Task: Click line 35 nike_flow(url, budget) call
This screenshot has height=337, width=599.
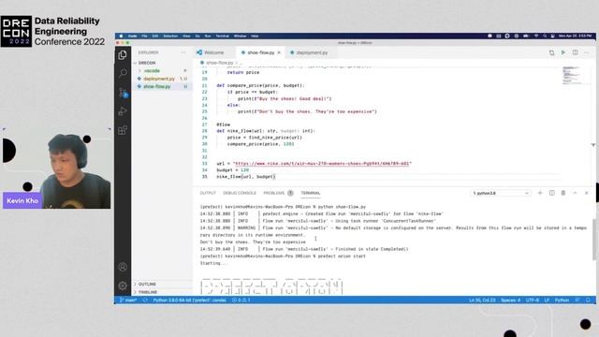Action: click(246, 177)
